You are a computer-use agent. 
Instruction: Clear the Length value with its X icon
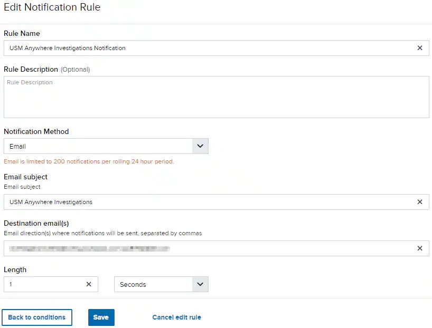pos(89,284)
